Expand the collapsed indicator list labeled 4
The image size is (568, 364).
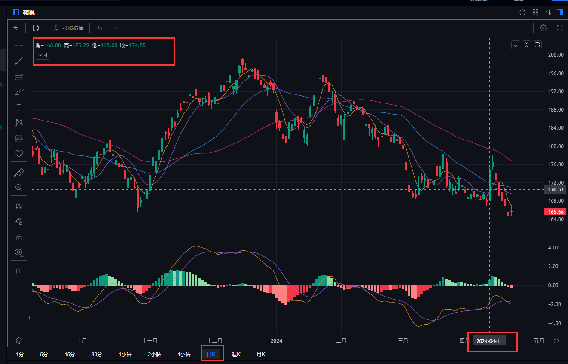pos(43,55)
